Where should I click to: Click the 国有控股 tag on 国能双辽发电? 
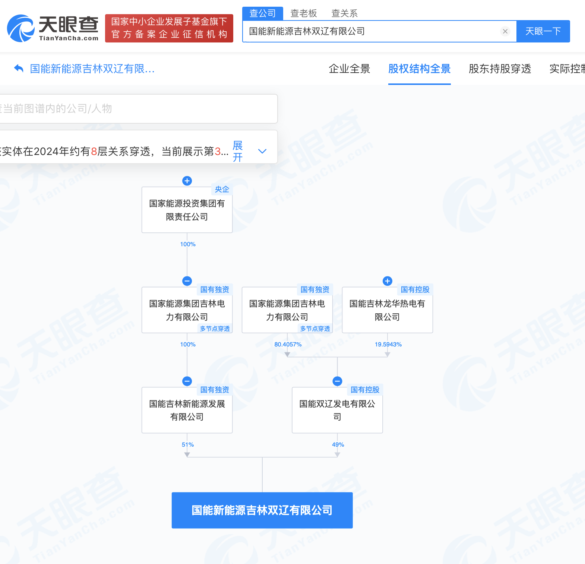pos(365,390)
